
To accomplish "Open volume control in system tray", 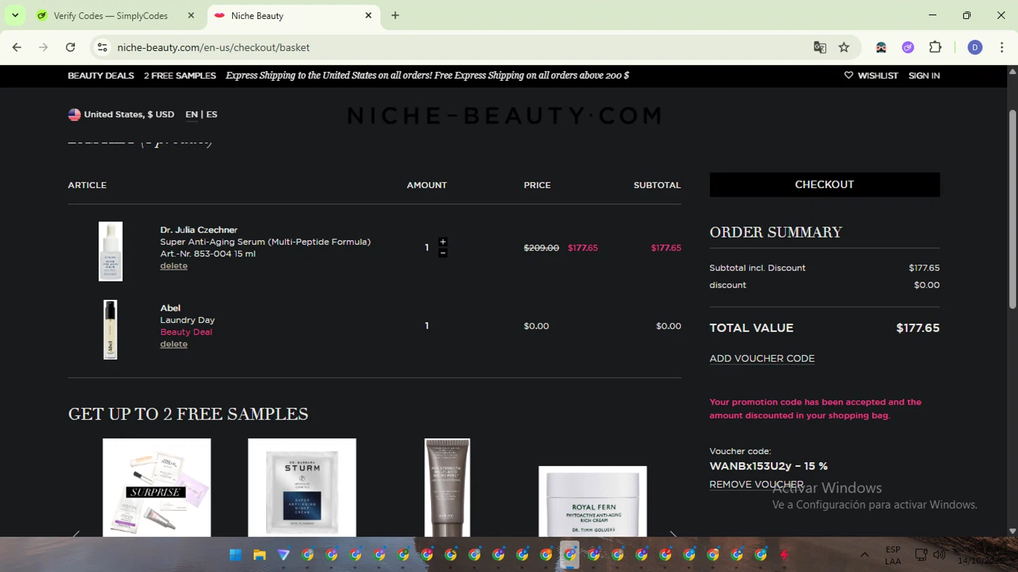I will (x=939, y=555).
